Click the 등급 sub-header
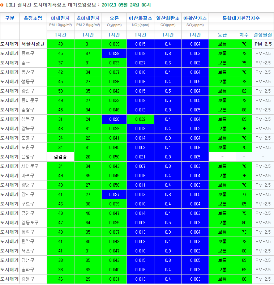 [222, 35]
